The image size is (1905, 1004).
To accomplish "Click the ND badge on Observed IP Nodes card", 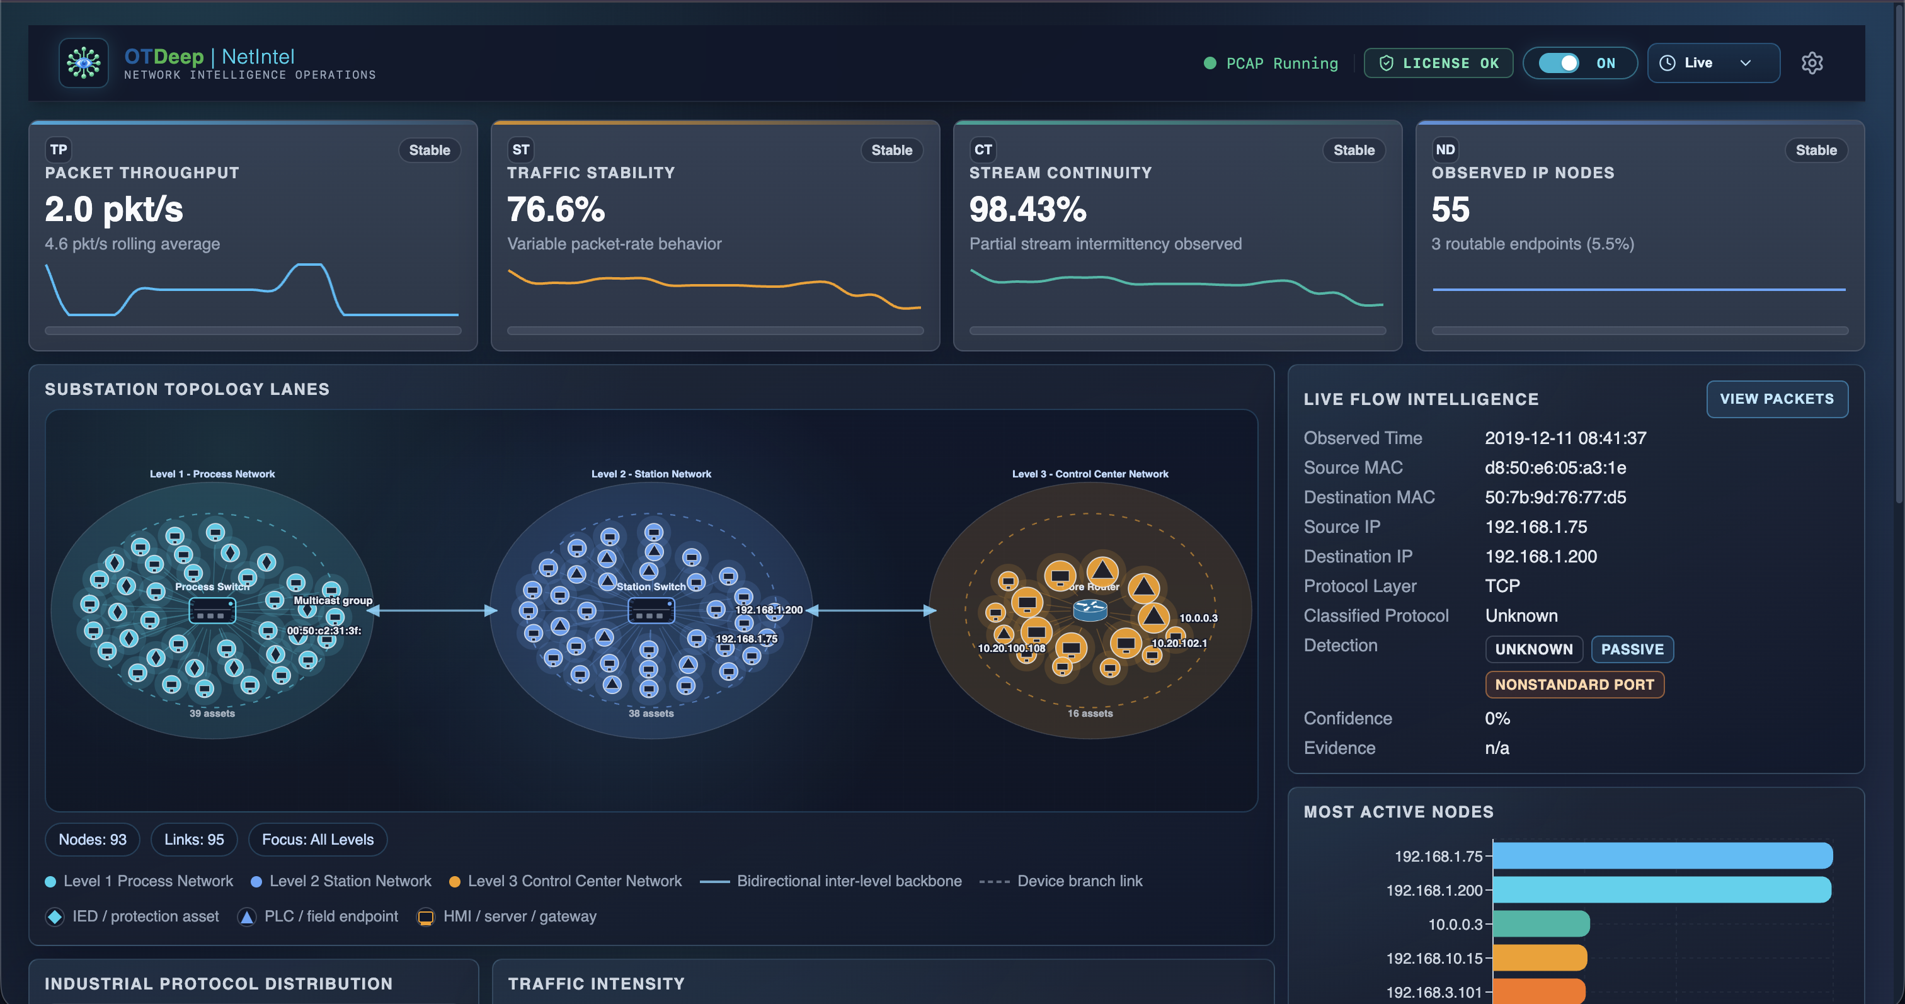I will [x=1445, y=149].
